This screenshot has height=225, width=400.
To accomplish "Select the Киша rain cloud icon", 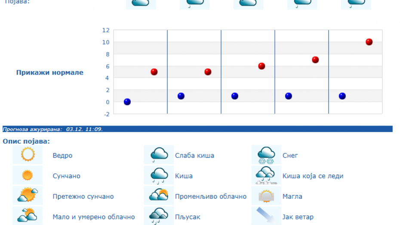I will [x=159, y=175].
